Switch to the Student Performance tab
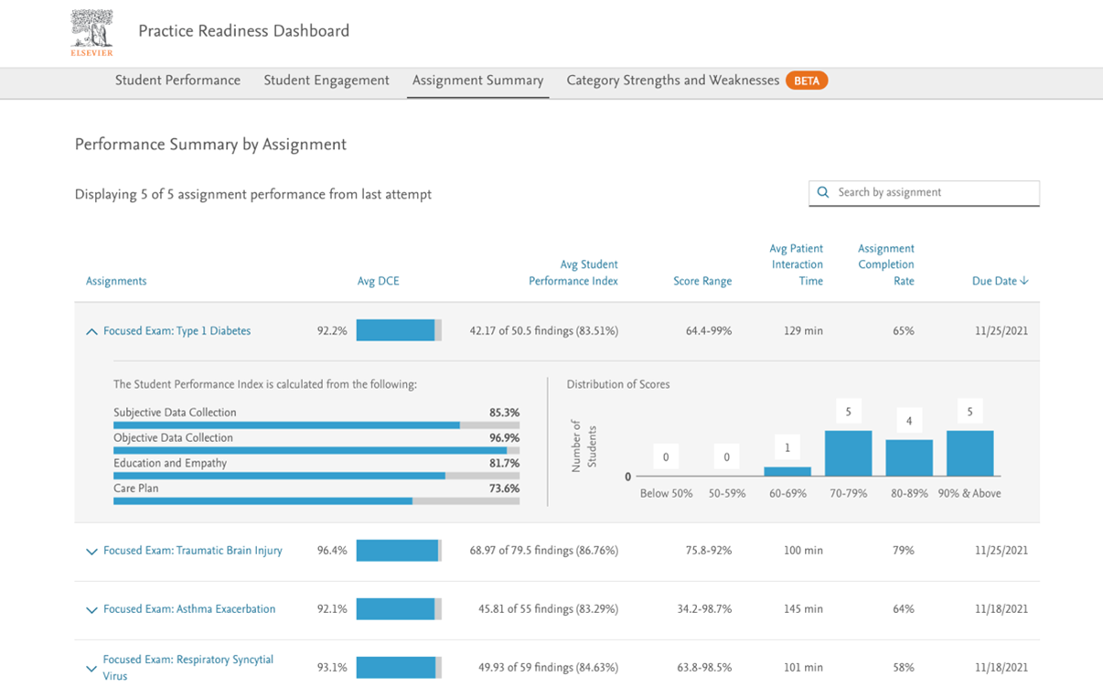Image resolution: width=1103 pixels, height=698 pixels. (177, 81)
